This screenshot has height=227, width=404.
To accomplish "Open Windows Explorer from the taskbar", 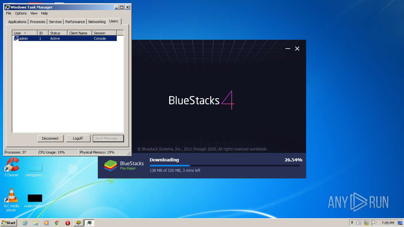I will coord(36,223).
